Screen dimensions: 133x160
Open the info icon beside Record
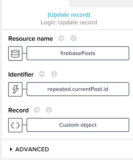click(49, 110)
